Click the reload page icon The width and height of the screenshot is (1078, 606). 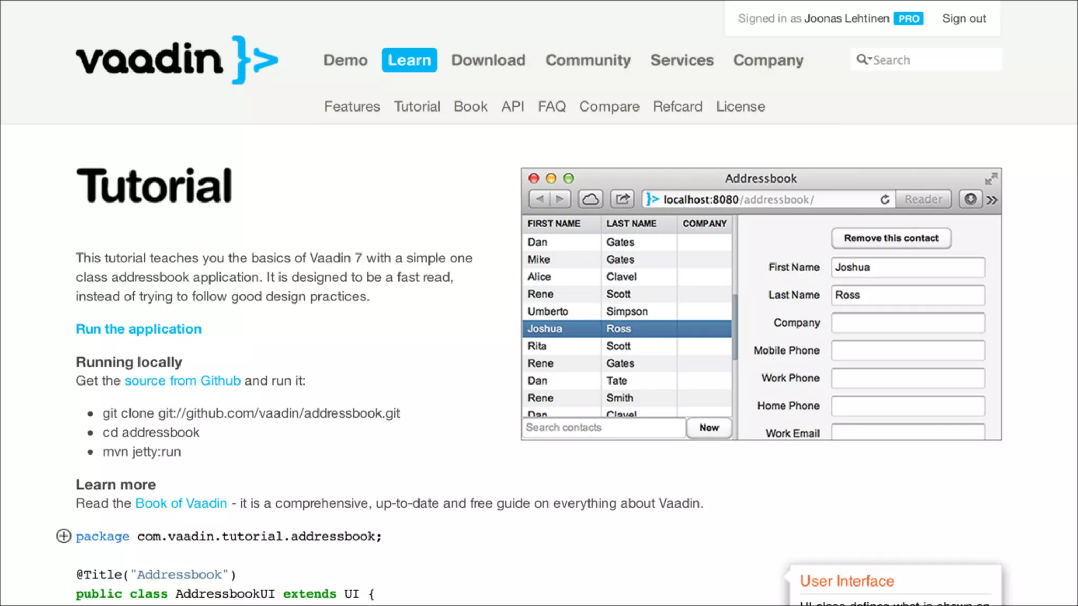[885, 199]
